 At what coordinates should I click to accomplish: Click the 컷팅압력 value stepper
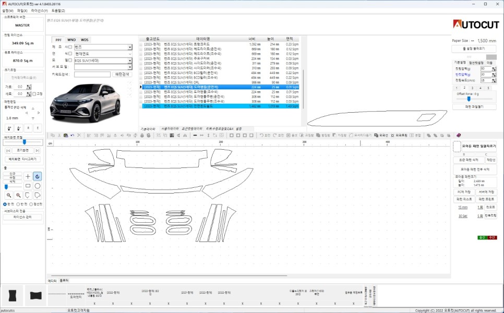(x=494, y=69)
